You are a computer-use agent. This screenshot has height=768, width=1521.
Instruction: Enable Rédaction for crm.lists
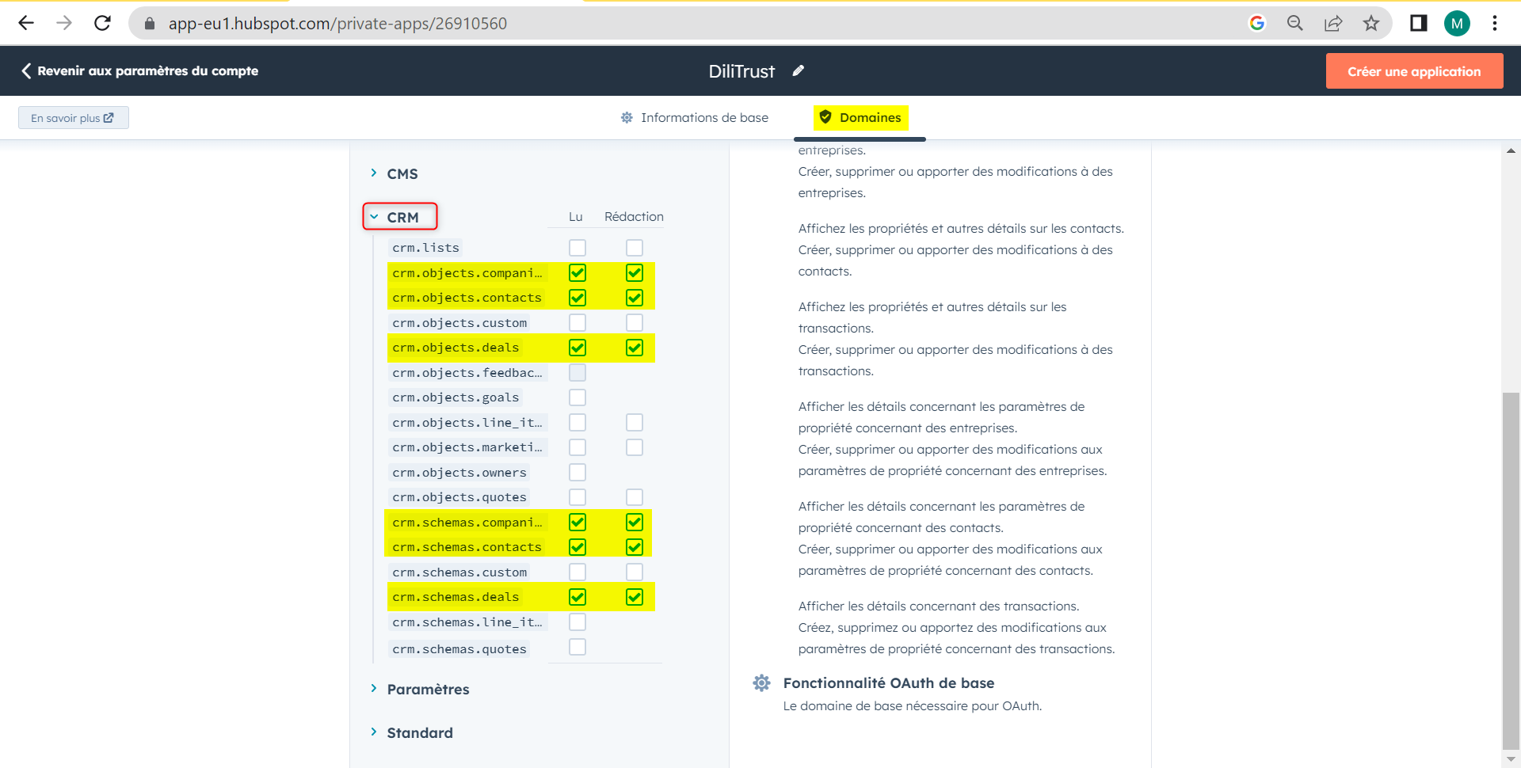[x=635, y=248]
